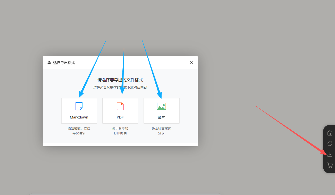
Task: Choose the PDF export format card
Action: click(120, 111)
